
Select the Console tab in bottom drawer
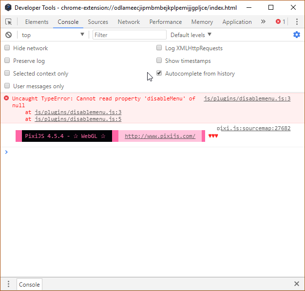29,285
